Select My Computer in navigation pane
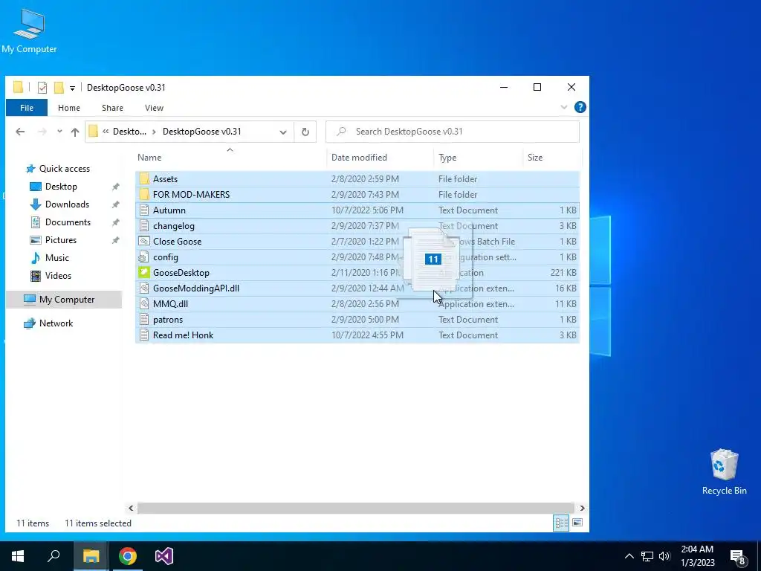Viewport: 761px width, 571px height. pos(64,300)
